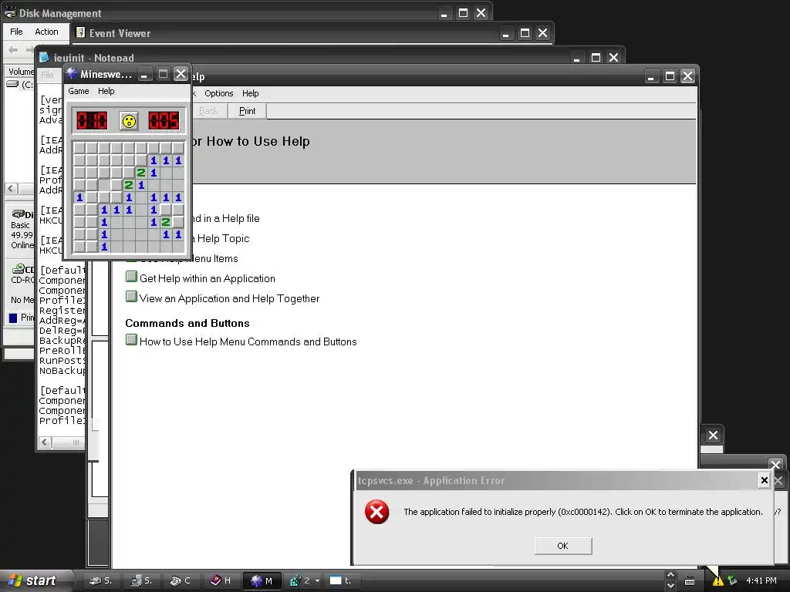Screen dimensions: 790x592
Task: Click the Minesweeper smiley face button
Action: pos(129,121)
